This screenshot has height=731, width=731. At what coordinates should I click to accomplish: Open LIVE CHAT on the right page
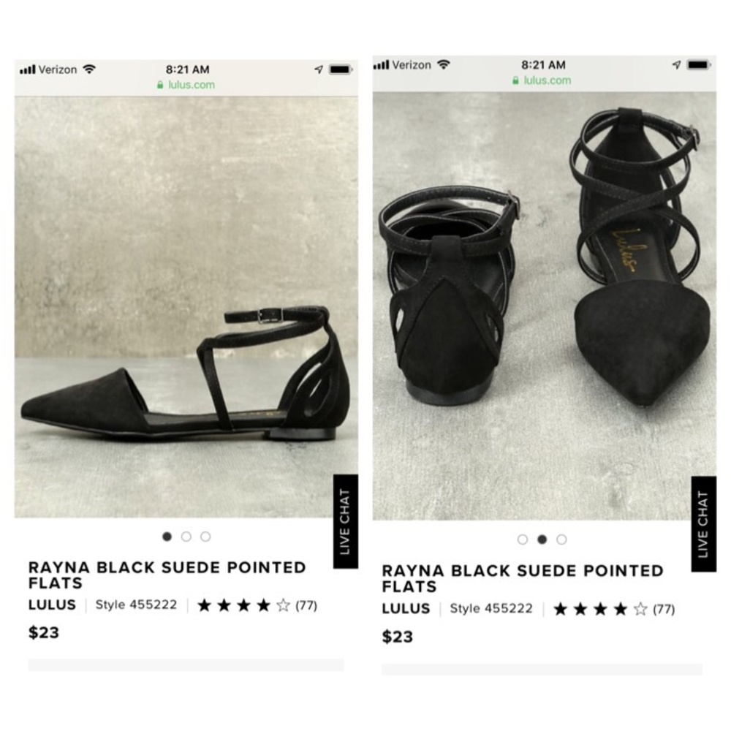coord(702,521)
